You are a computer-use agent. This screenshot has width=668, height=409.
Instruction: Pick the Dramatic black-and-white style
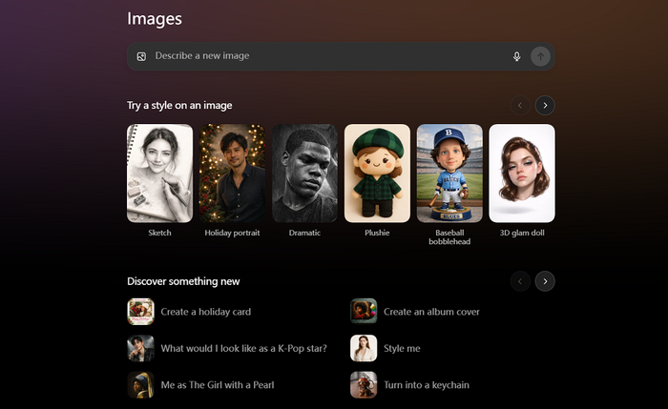pos(304,174)
